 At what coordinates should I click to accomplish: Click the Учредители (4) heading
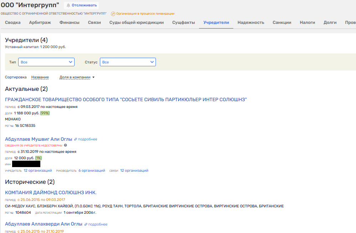[x=26, y=40]
